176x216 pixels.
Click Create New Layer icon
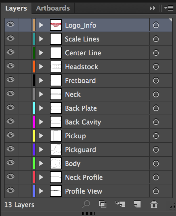pos(137,204)
